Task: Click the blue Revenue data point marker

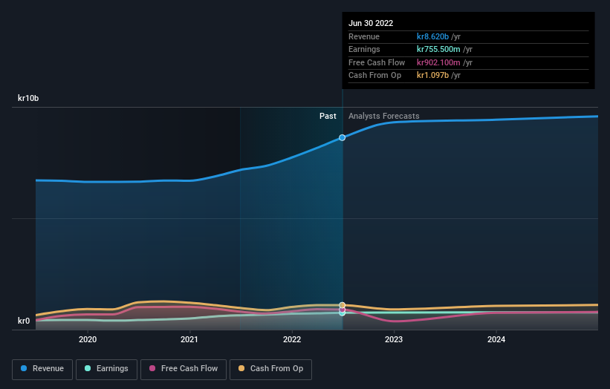Action: [x=342, y=137]
